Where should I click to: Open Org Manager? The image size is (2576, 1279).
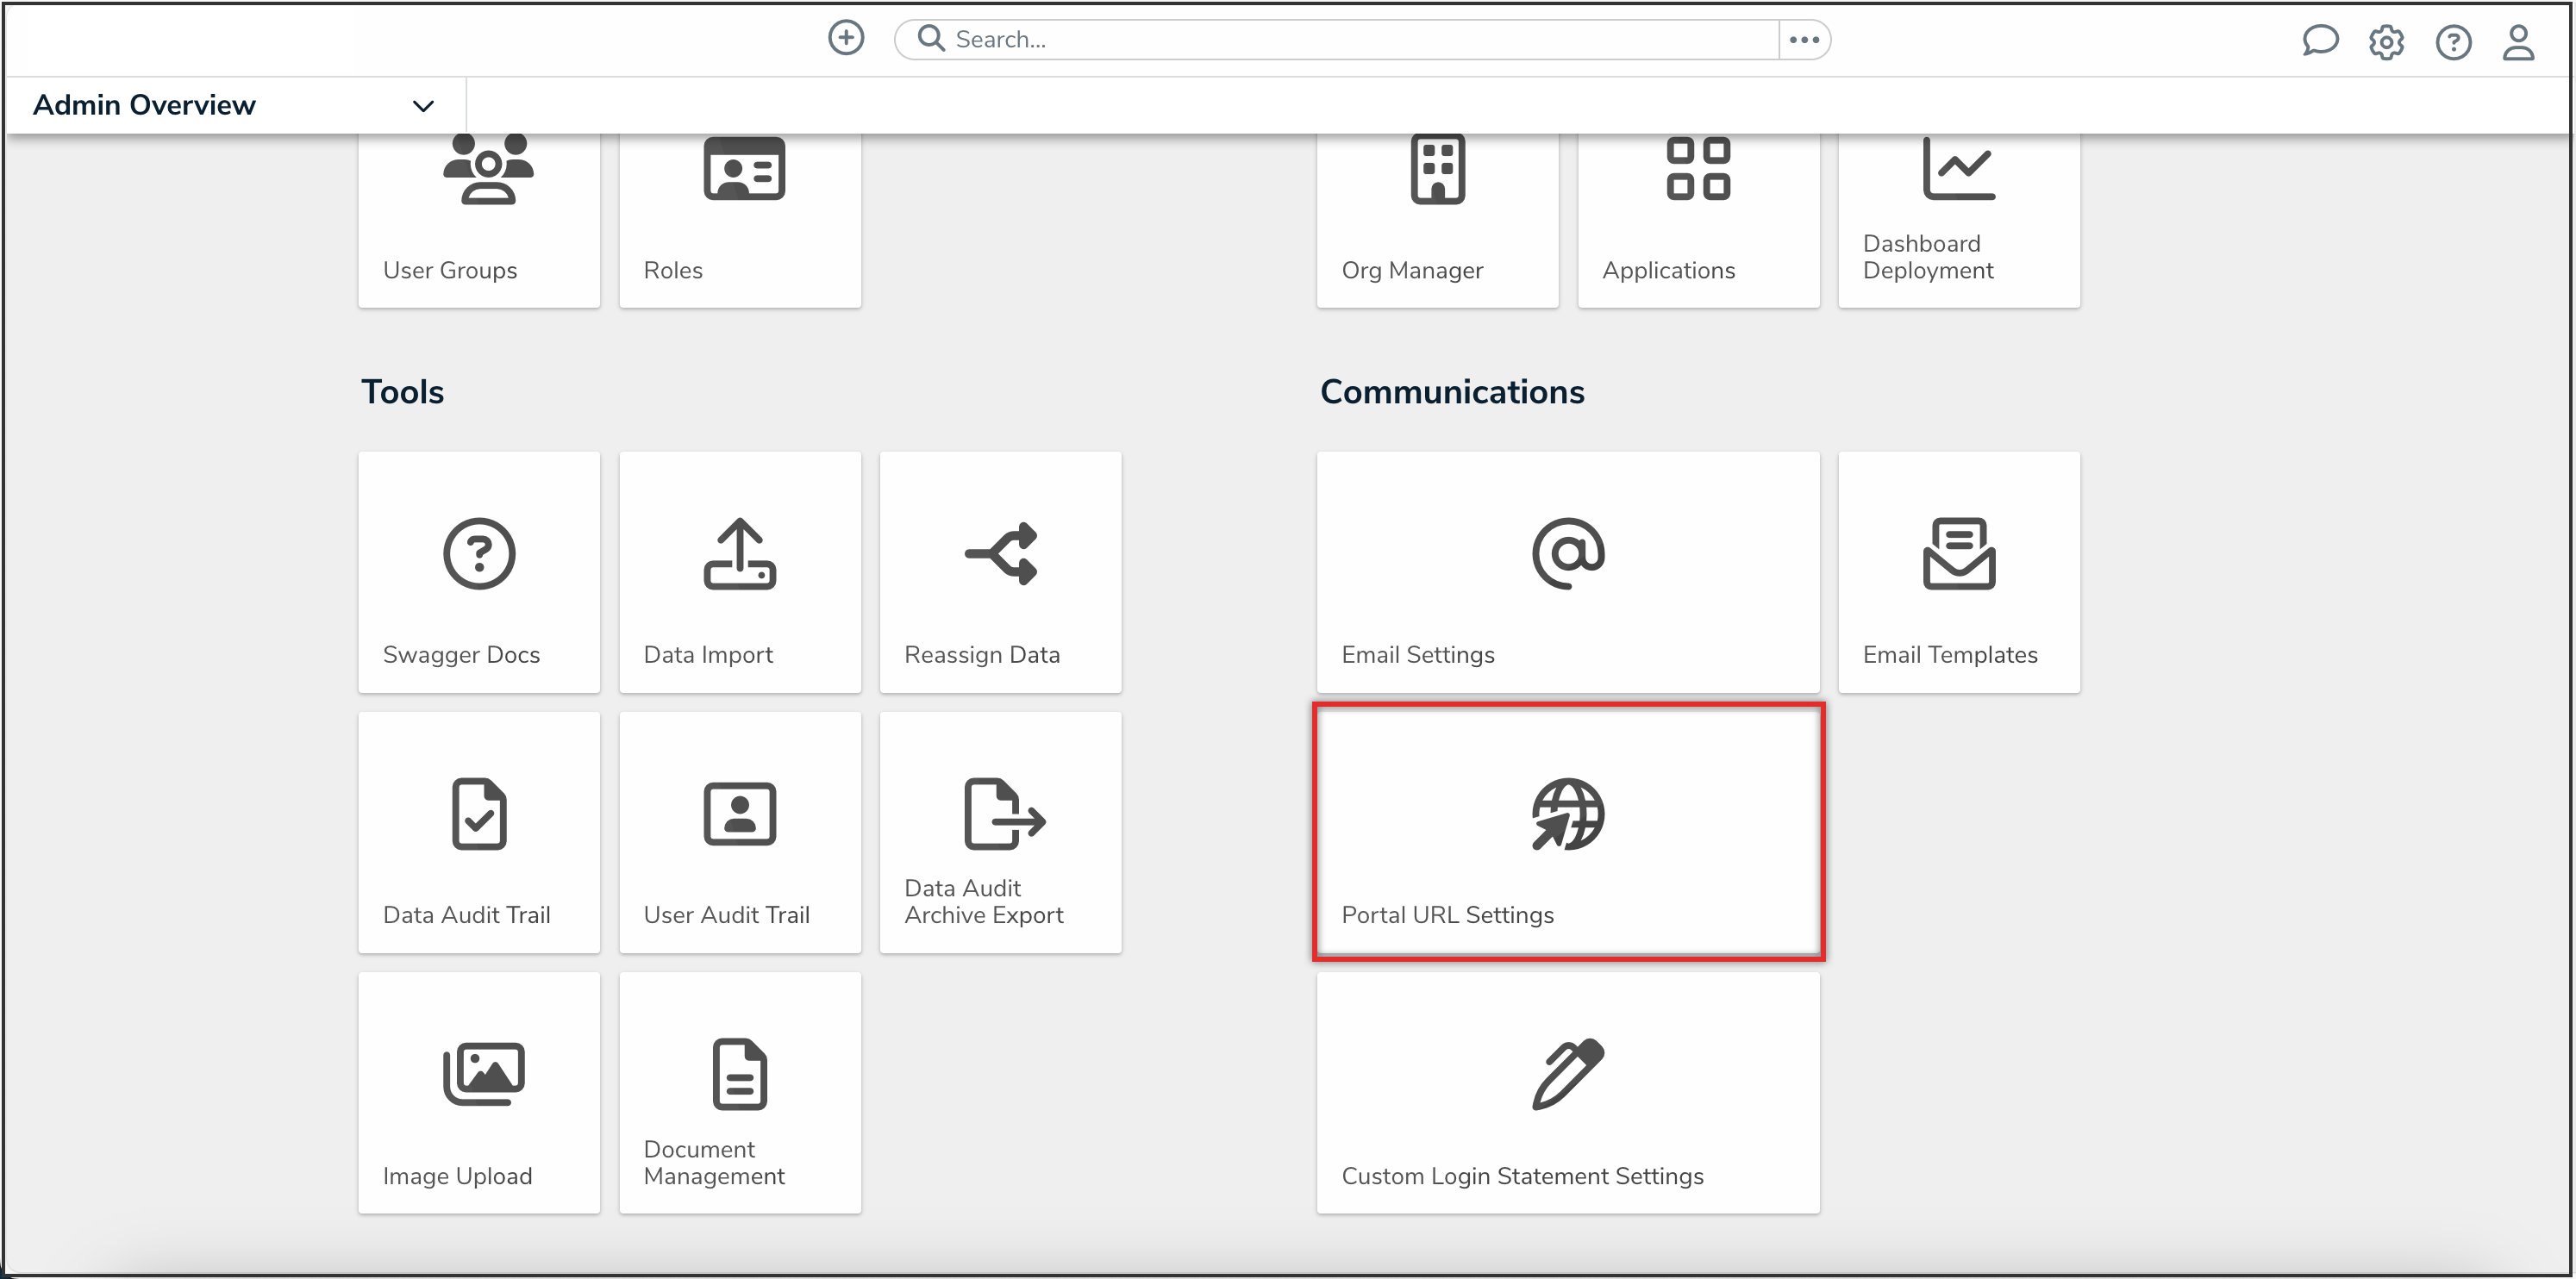[1437, 210]
